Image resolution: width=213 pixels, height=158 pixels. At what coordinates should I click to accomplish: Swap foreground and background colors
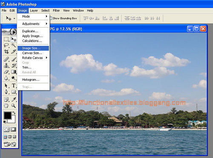(x=14, y=113)
